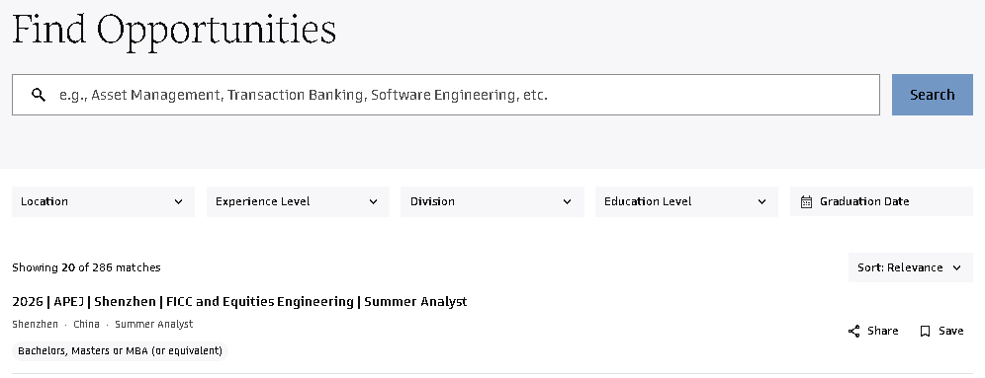This screenshot has height=378, width=985.
Task: Save the Shenzhen Summer Analyst job
Action: pyautogui.click(x=941, y=331)
